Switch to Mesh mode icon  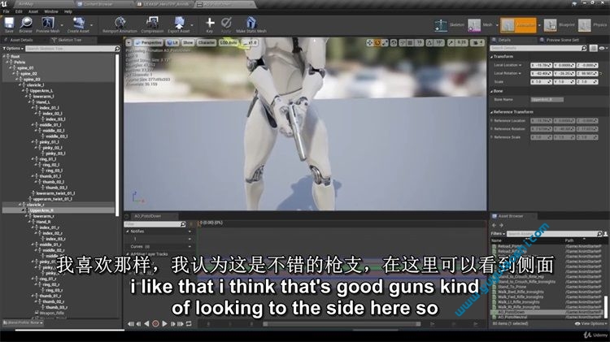[x=474, y=25]
